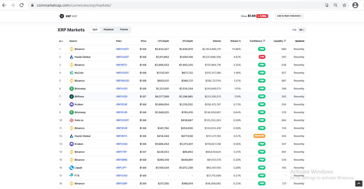Click the Gate.io logo icon

(x=72, y=120)
